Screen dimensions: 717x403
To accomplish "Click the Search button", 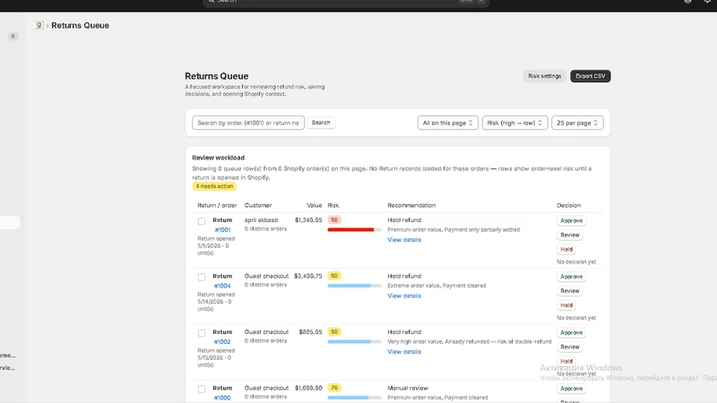I will [321, 123].
